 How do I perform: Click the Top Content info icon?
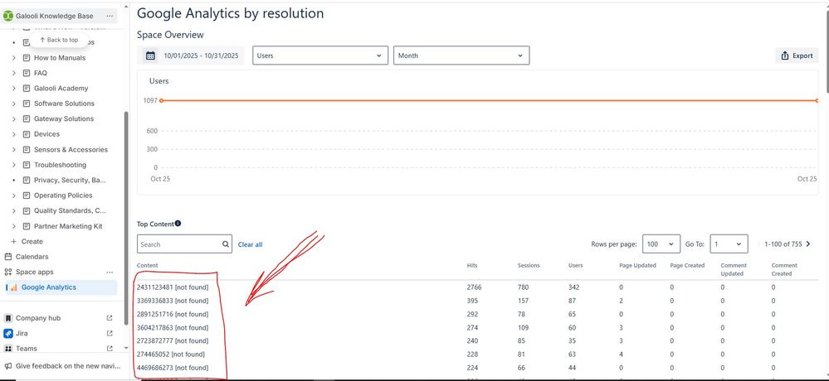(178, 224)
